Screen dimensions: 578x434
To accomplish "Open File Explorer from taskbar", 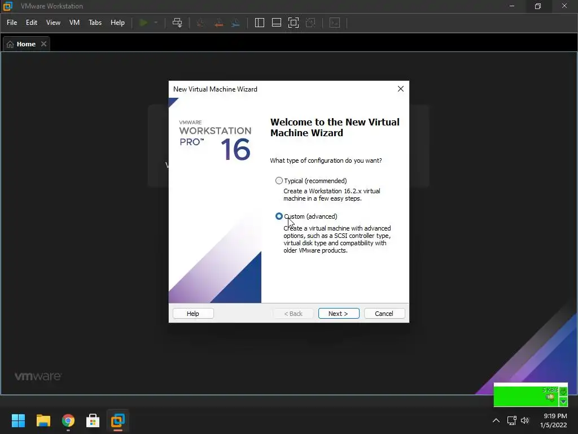I will pyautogui.click(x=43, y=420).
